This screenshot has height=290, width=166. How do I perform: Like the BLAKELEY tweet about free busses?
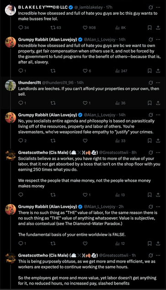click(85, 28)
